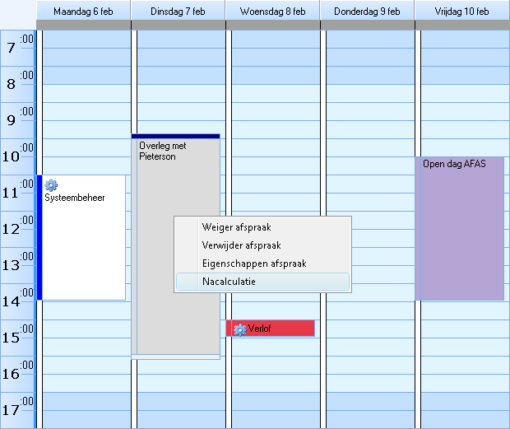The width and height of the screenshot is (510, 429).
Task: Click the Woensdag 8 feb day header
Action: coord(272,11)
